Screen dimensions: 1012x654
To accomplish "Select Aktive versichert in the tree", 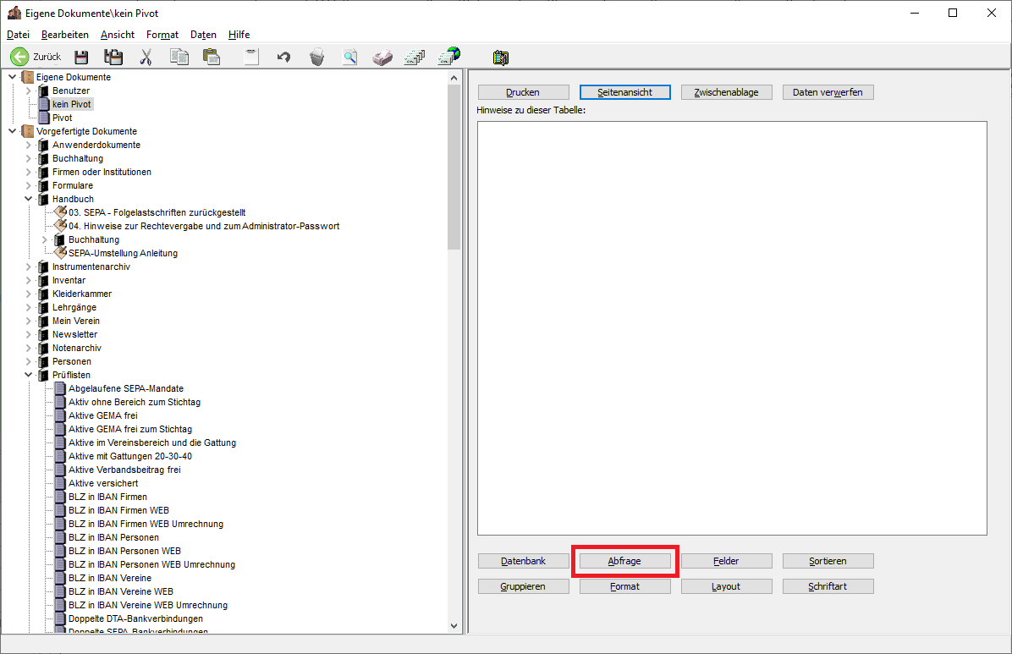I will pyautogui.click(x=103, y=484).
